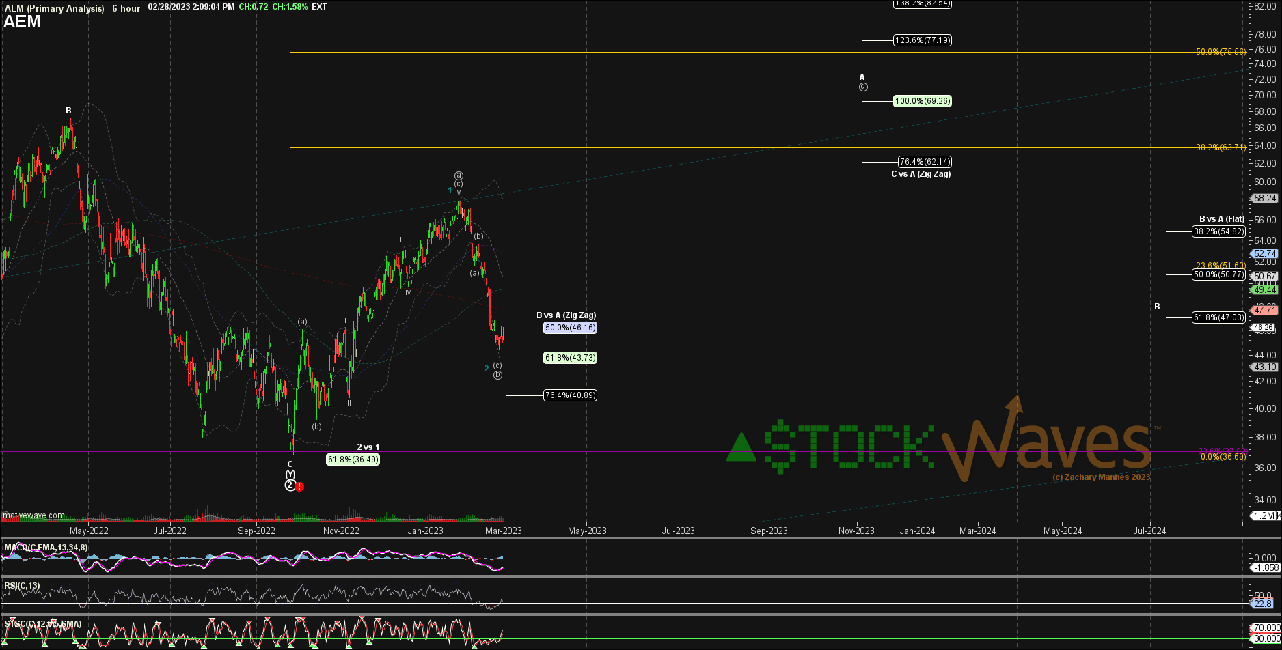The image size is (1282, 650).
Task: Open the MACD(C,EMA,13,34,8) indicator title
Action: pos(46,548)
